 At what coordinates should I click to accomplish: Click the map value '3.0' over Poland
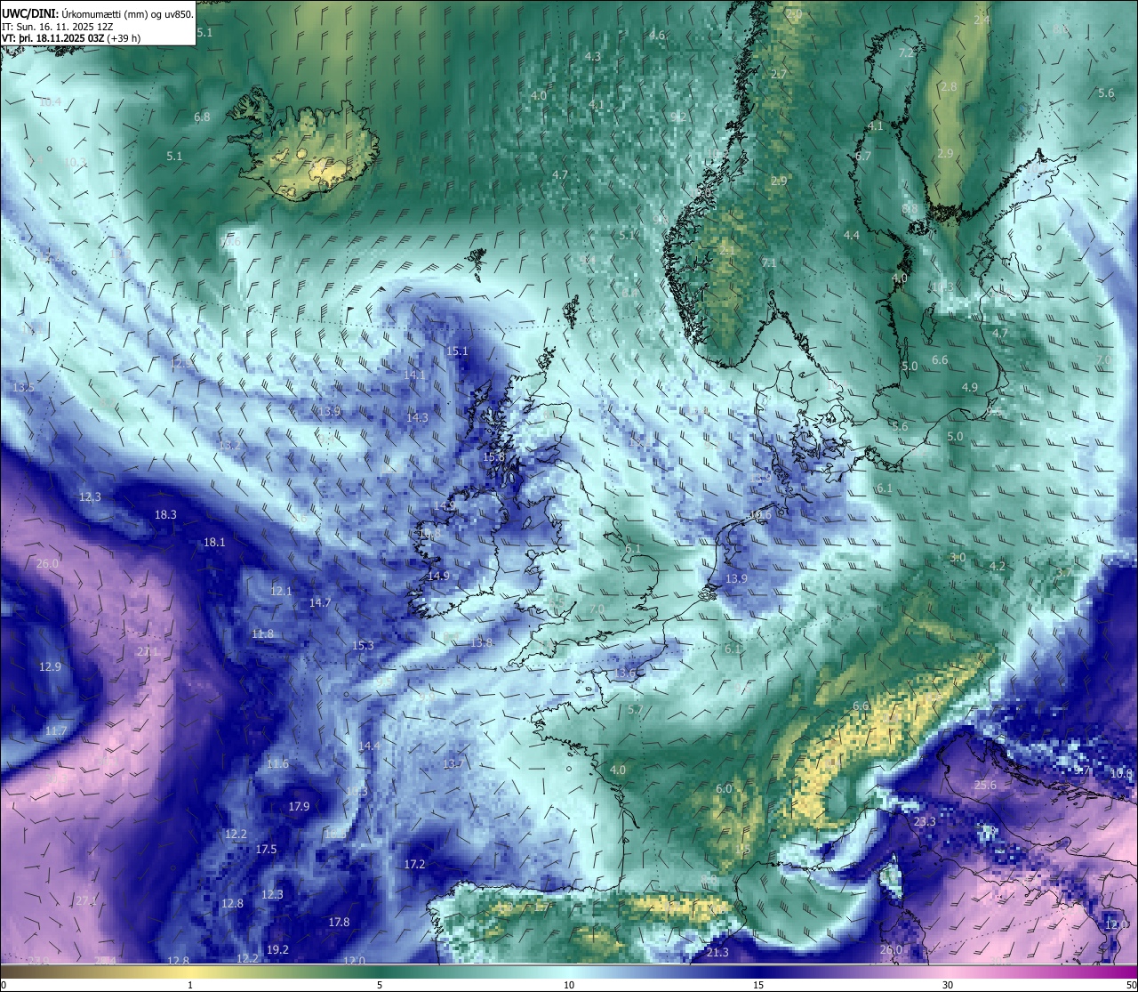click(x=958, y=557)
